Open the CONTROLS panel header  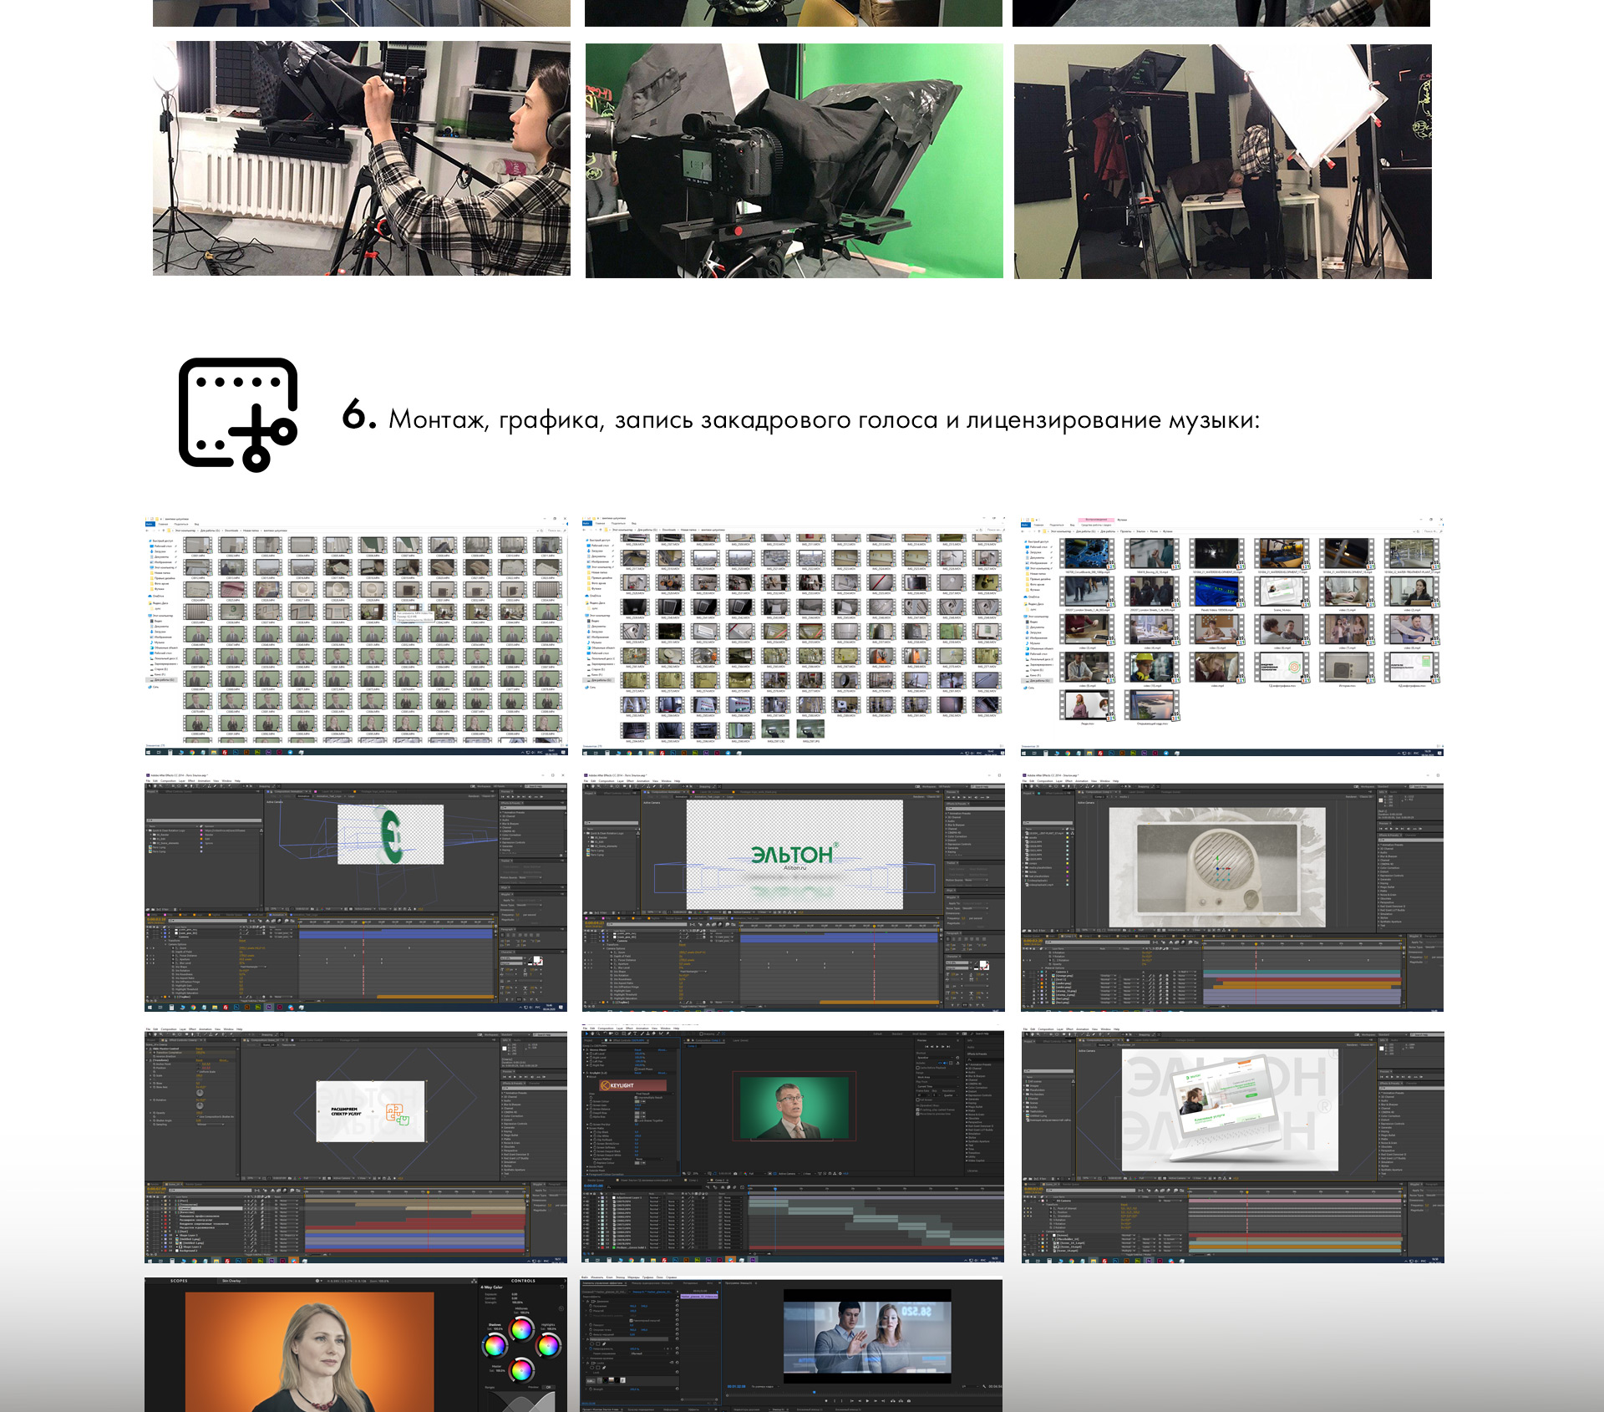pos(523,1281)
